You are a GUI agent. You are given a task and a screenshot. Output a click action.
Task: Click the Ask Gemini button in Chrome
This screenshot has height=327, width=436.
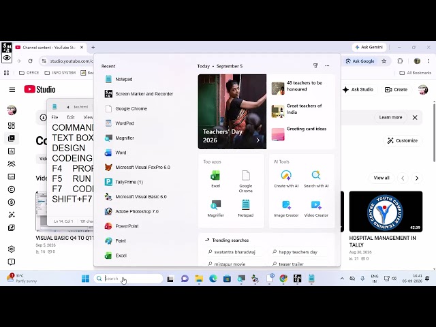tap(369, 47)
